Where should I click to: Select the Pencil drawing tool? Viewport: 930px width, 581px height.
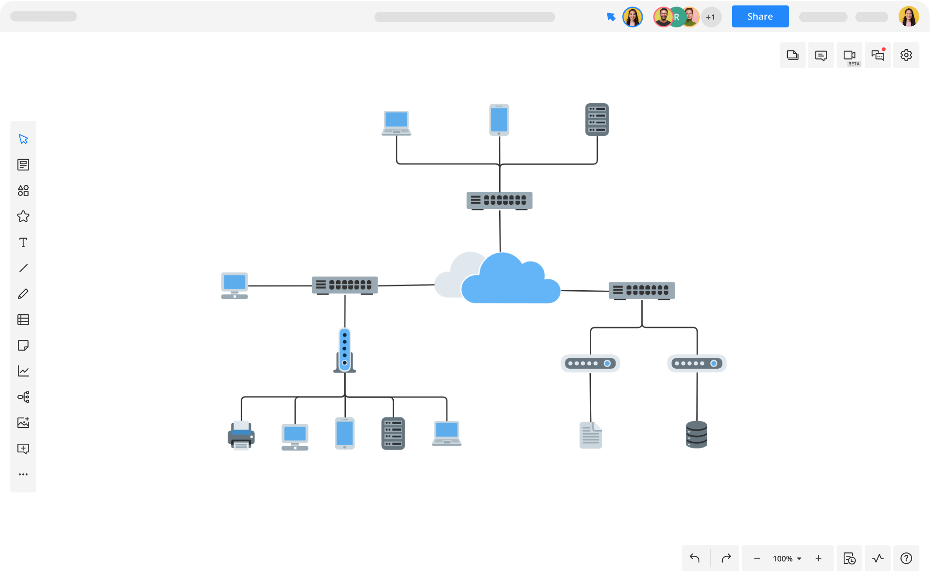tap(23, 293)
